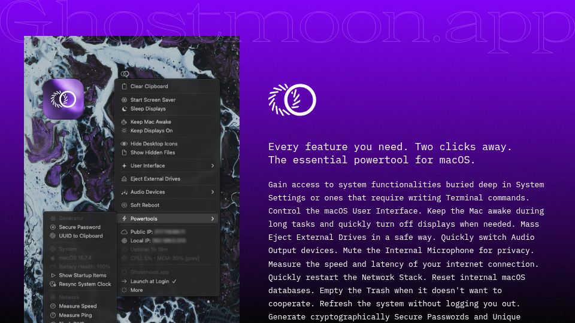This screenshot has height=323, width=575.
Task: Click the Start Screen Saver icon
Action: 125,100
